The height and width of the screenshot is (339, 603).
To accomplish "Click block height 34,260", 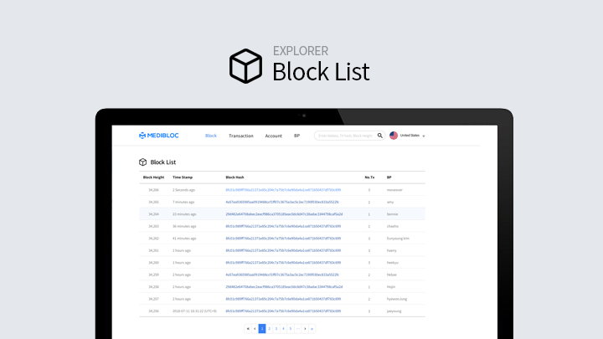I will (153, 263).
